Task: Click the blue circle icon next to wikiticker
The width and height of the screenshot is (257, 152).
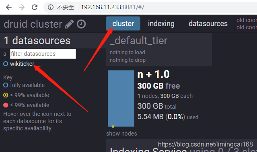Action: 6,64
